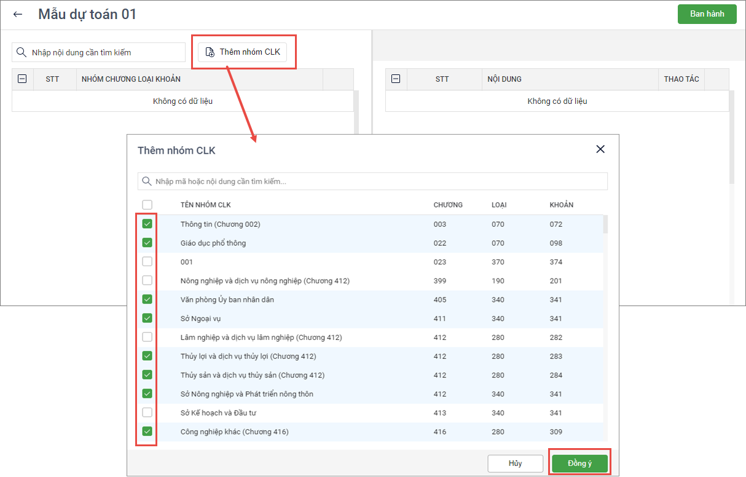The image size is (746, 477).
Task: Check the checkbox for group 001
Action: [147, 262]
